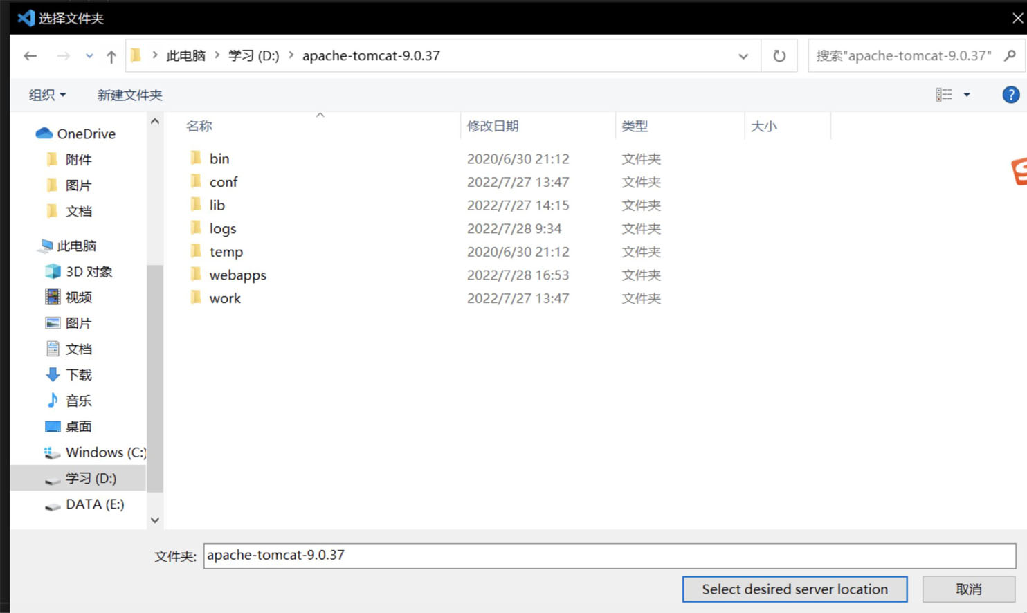Viewport: 1027px width, 613px height.
Task: Change the view layout icon
Action: (x=944, y=95)
